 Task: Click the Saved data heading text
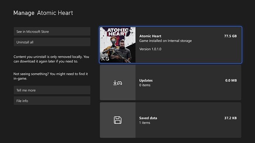(148, 118)
